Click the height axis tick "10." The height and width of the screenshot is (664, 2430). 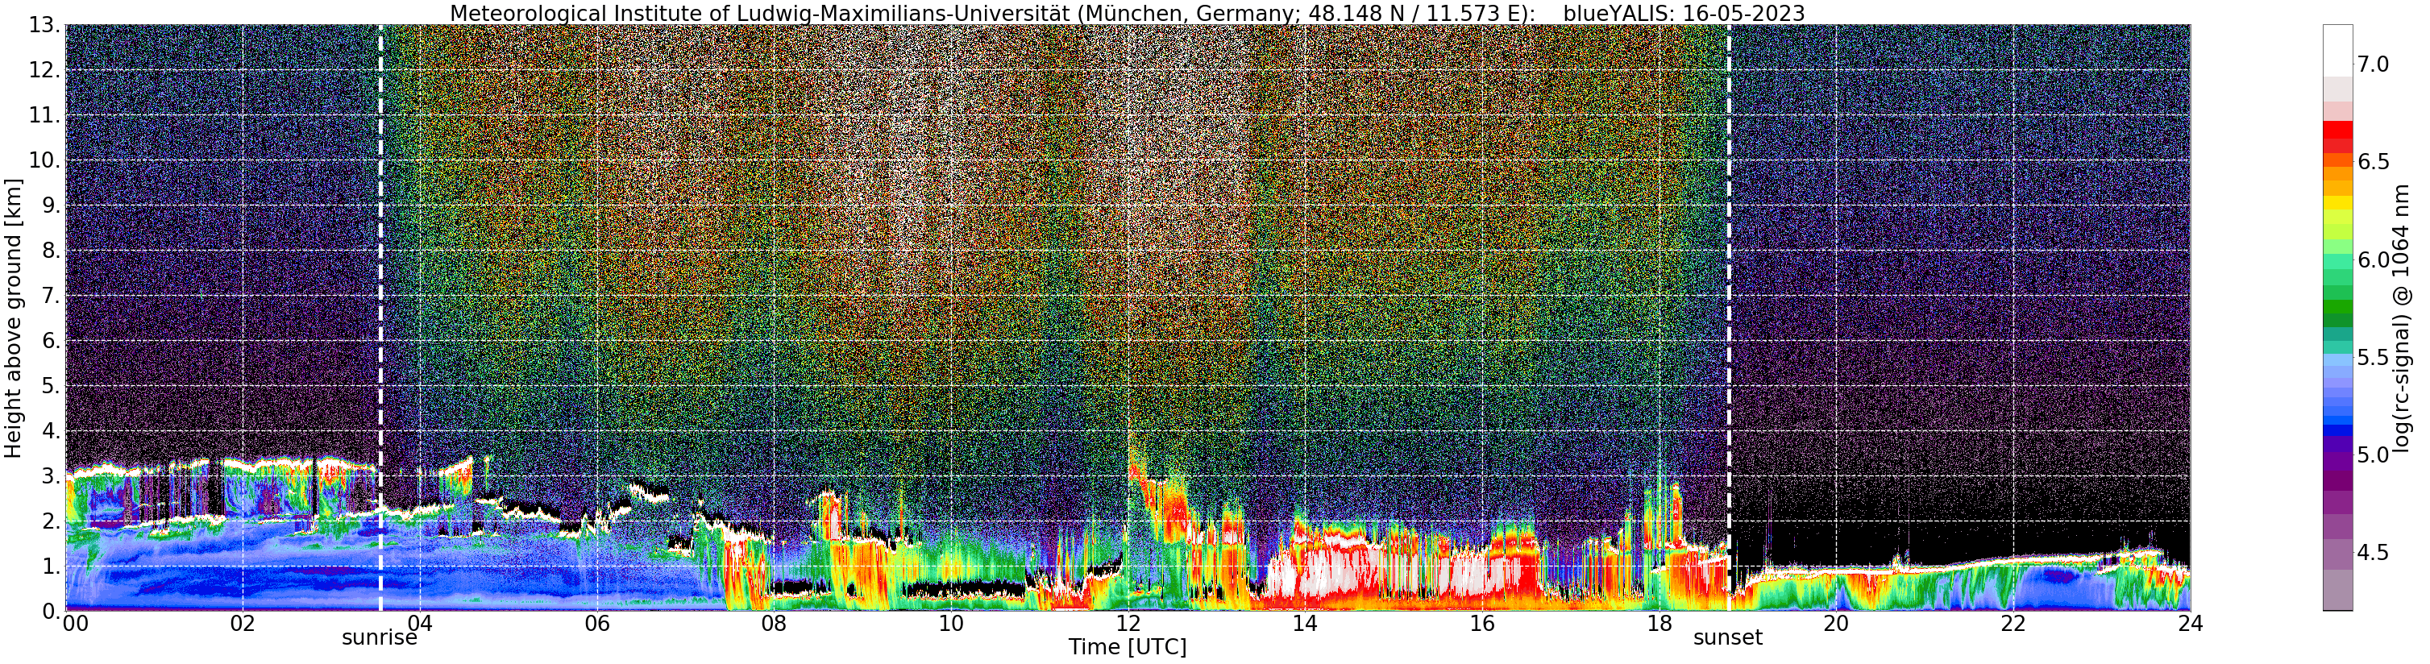coord(44,160)
